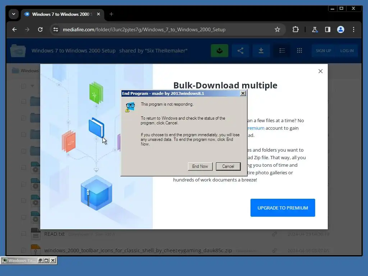This screenshot has width=368, height=276.
Task: Expand the select-all dropdown arrow
Action: click(32, 86)
